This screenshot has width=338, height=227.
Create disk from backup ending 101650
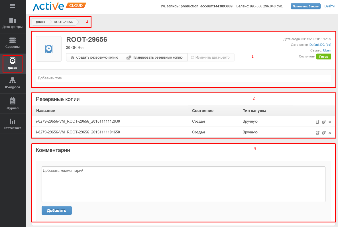pyautogui.click(x=317, y=133)
